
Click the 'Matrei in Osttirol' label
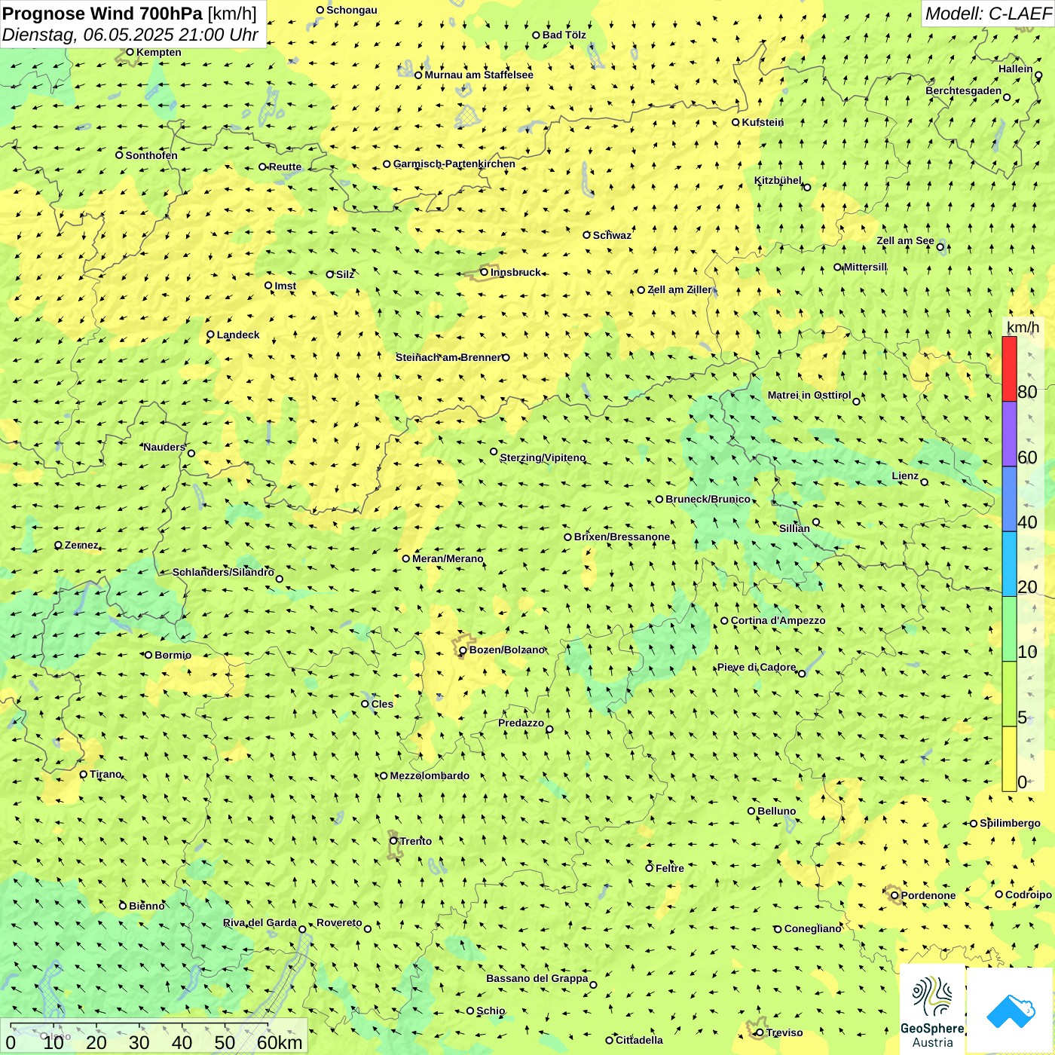click(809, 395)
